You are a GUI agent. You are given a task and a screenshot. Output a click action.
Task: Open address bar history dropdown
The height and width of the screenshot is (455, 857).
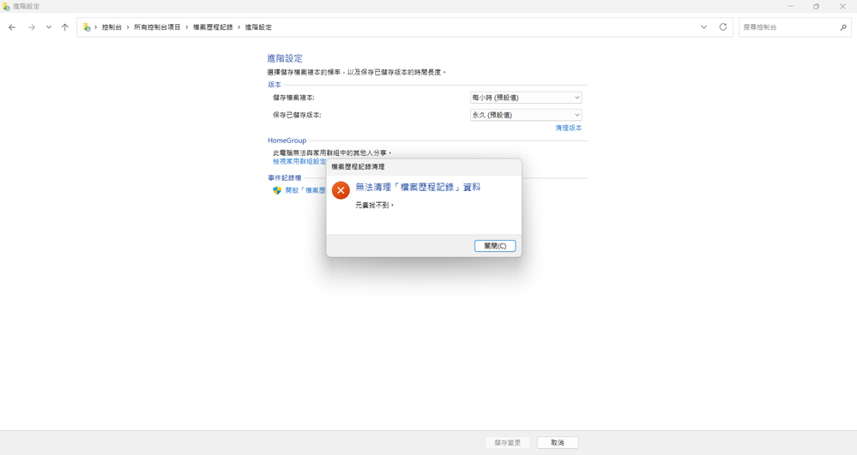[x=703, y=27]
